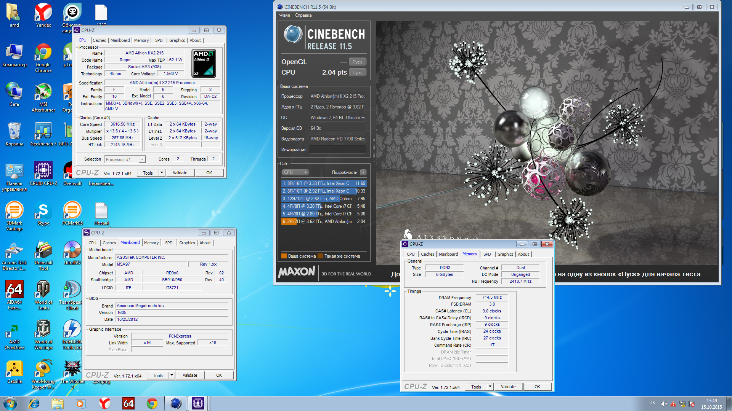The image size is (732, 411).
Task: Select the 1605 BIOS version value
Action: 172,312
